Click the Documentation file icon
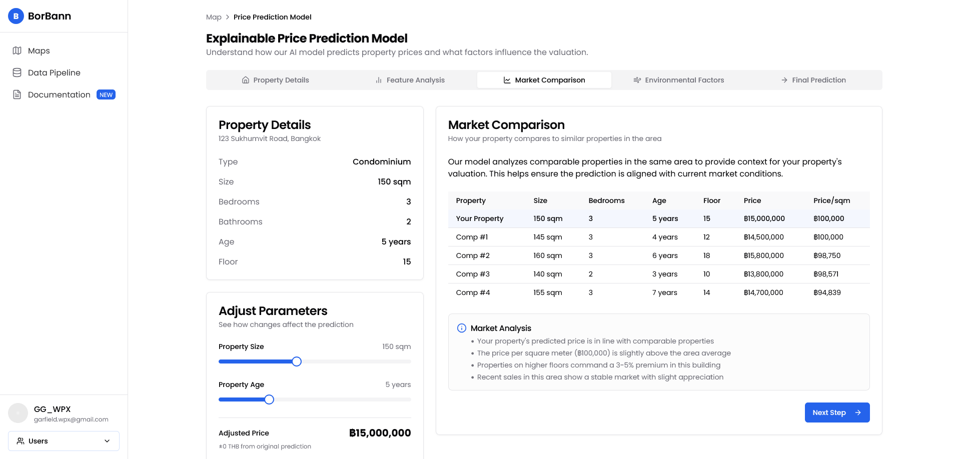Viewport: 960px width, 459px height. tap(17, 94)
